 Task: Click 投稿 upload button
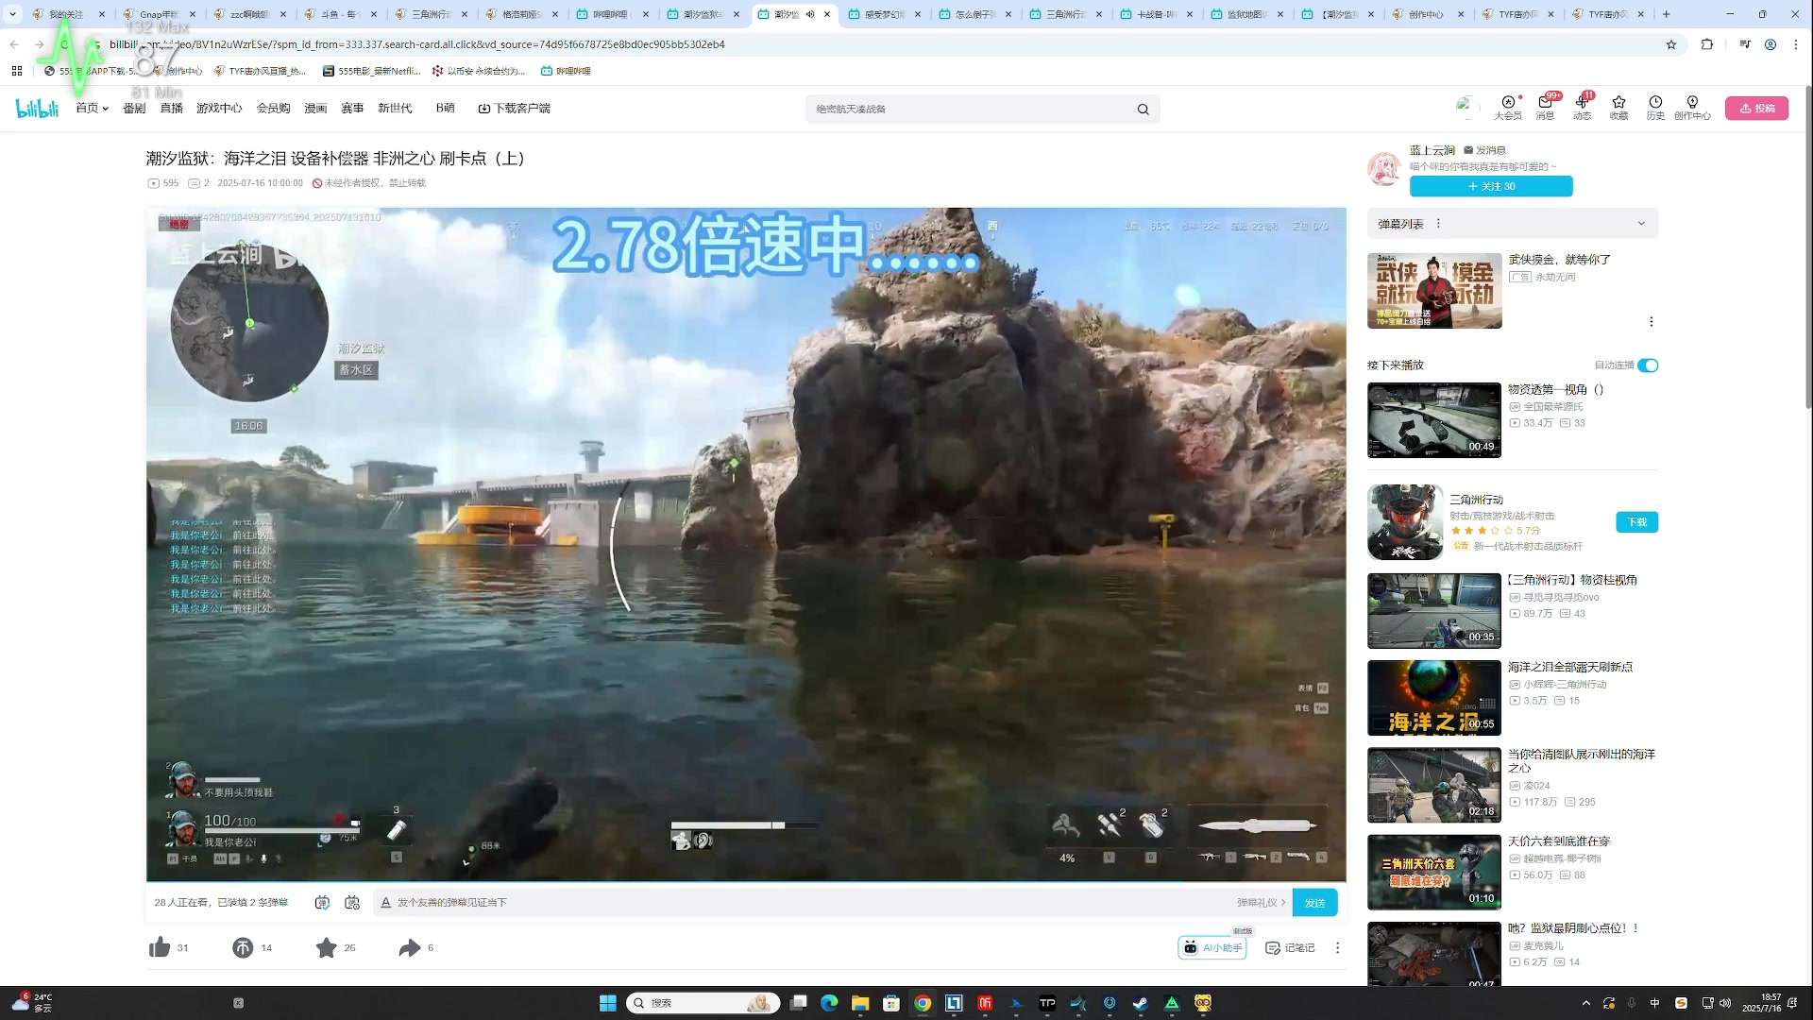click(1756, 109)
